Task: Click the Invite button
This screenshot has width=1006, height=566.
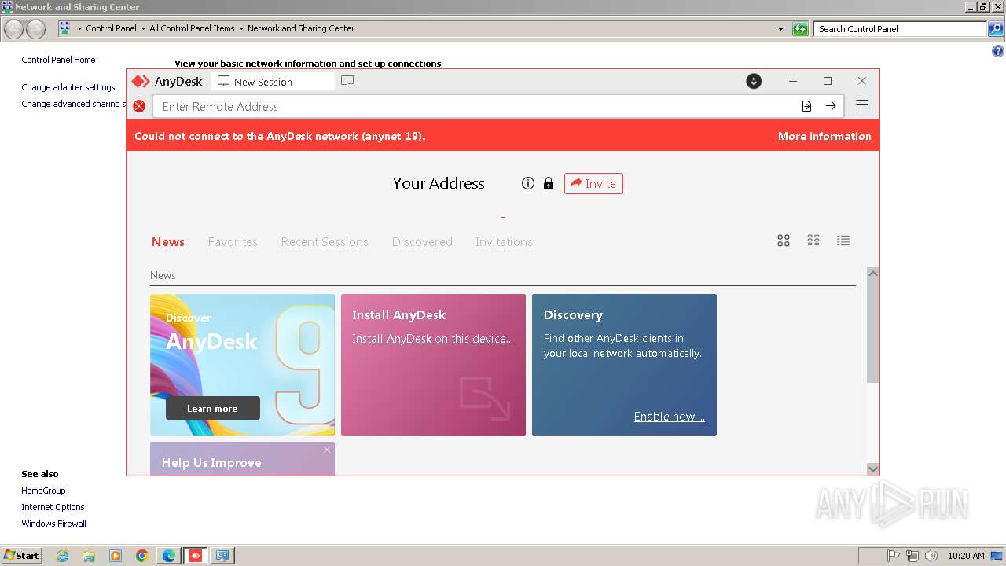Action: click(593, 183)
